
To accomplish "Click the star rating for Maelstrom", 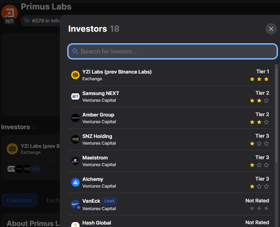I will coord(259,165).
